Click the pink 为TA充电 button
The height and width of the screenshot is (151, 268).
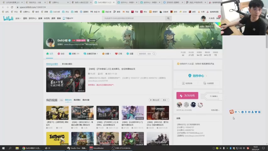(187, 96)
